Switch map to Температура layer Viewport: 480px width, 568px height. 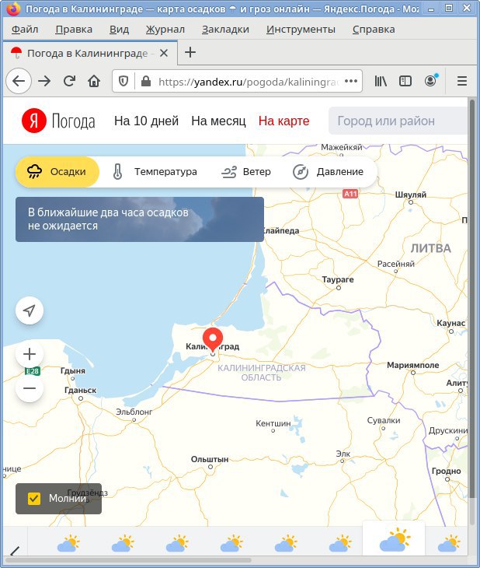[x=155, y=172]
